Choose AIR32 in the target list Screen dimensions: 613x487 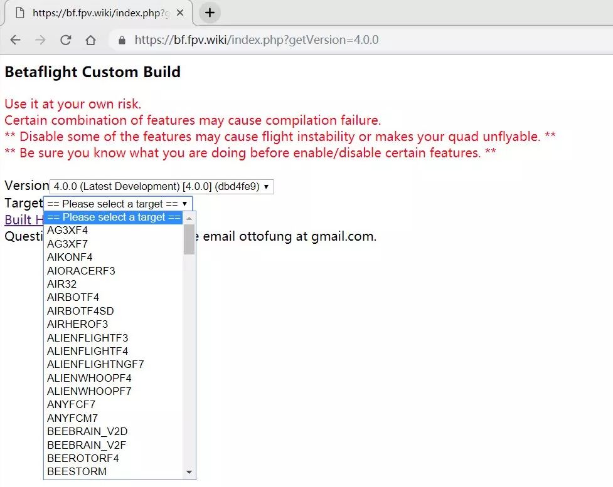(114, 284)
